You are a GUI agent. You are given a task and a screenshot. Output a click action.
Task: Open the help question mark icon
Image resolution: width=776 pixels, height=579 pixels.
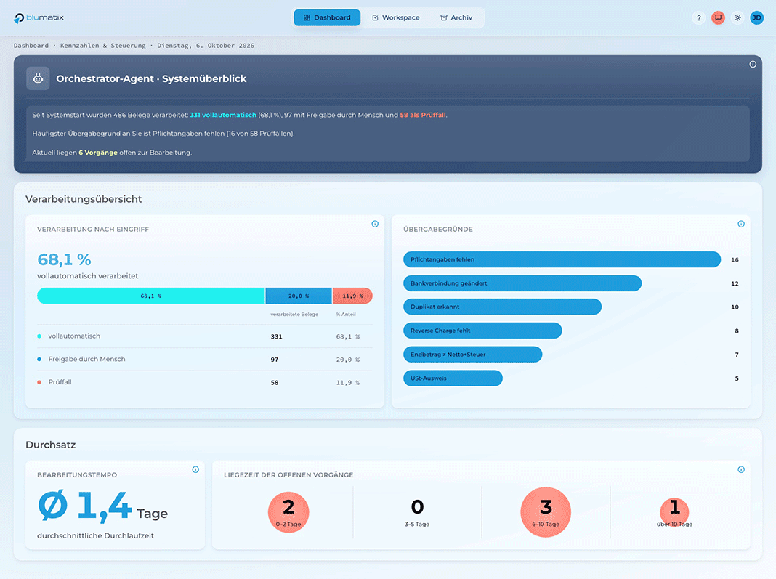point(699,18)
